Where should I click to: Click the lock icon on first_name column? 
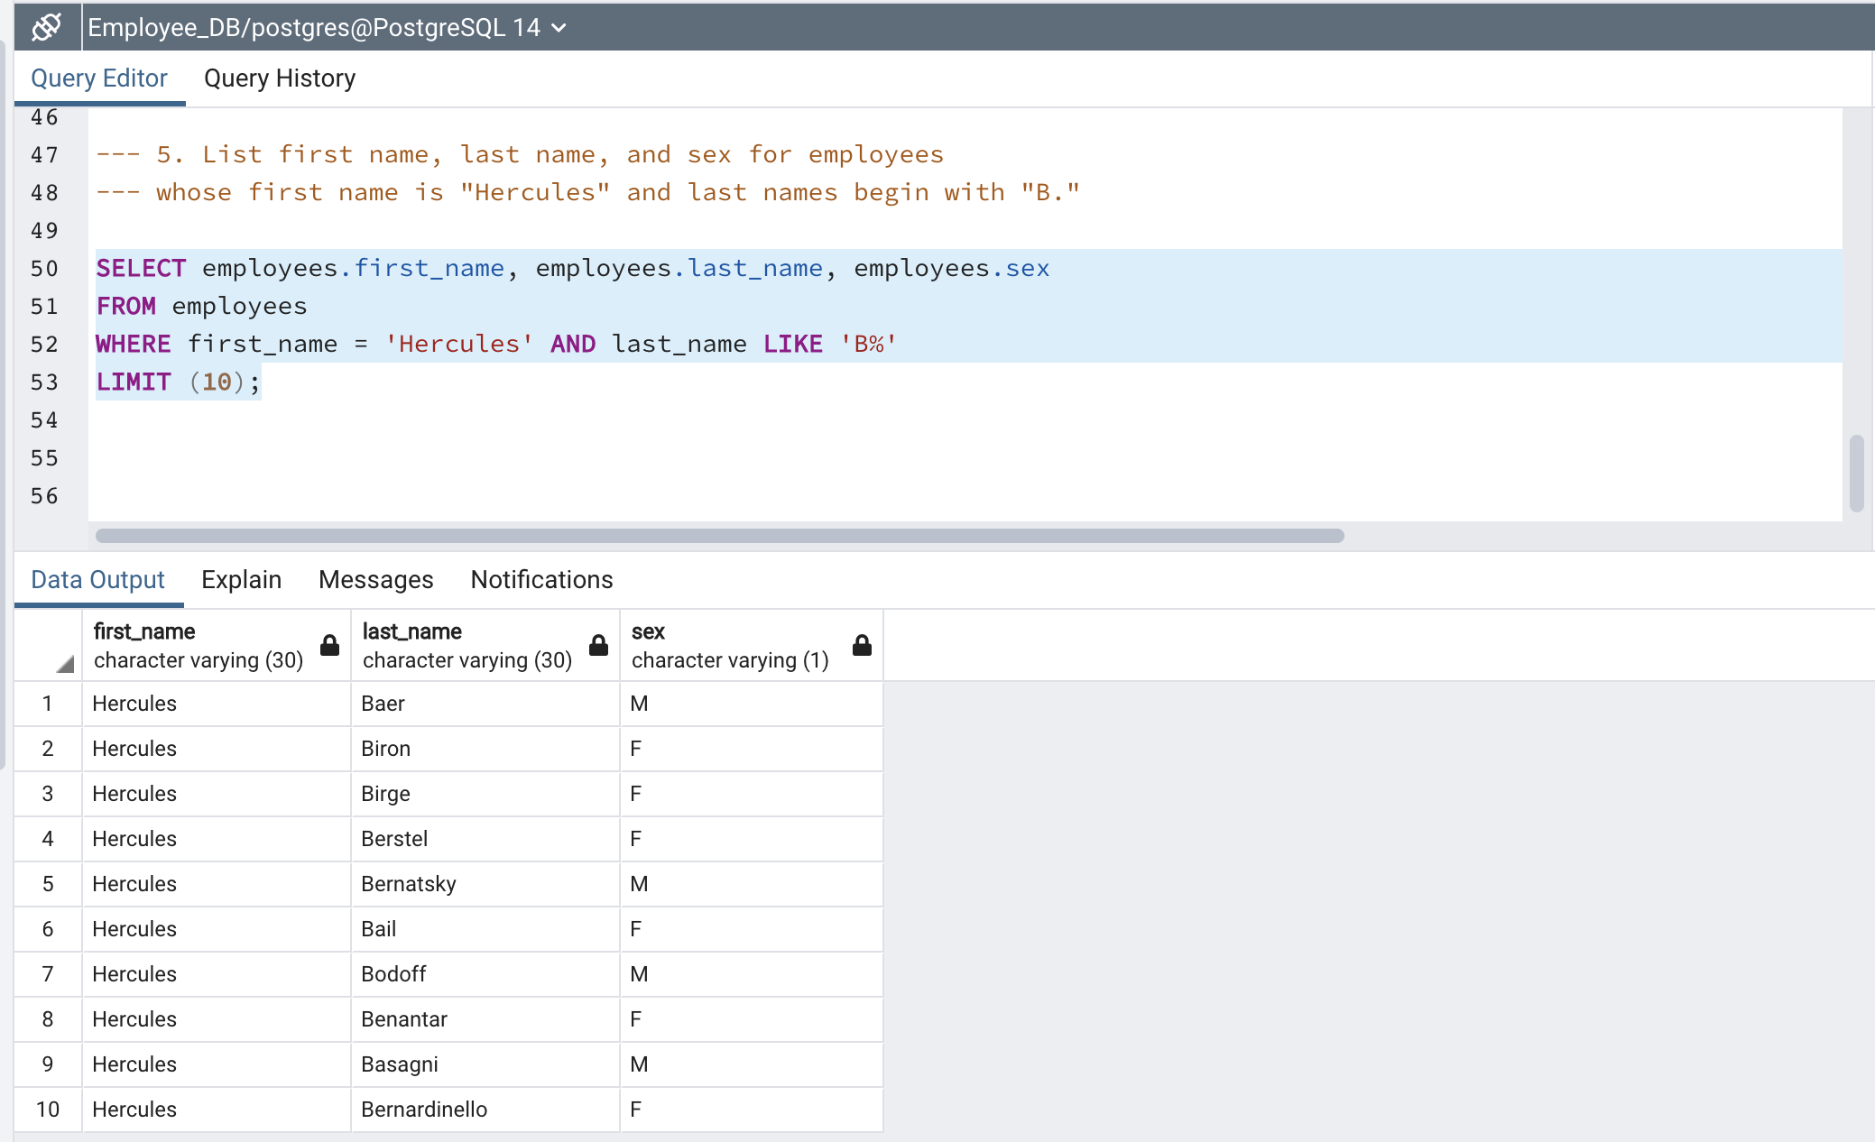click(330, 645)
